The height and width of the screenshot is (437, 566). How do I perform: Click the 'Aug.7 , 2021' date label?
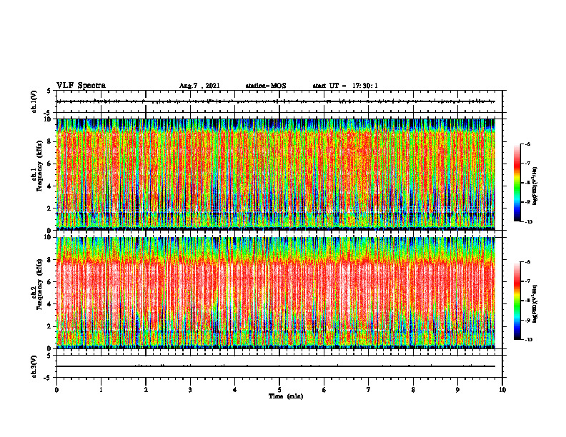(199, 86)
